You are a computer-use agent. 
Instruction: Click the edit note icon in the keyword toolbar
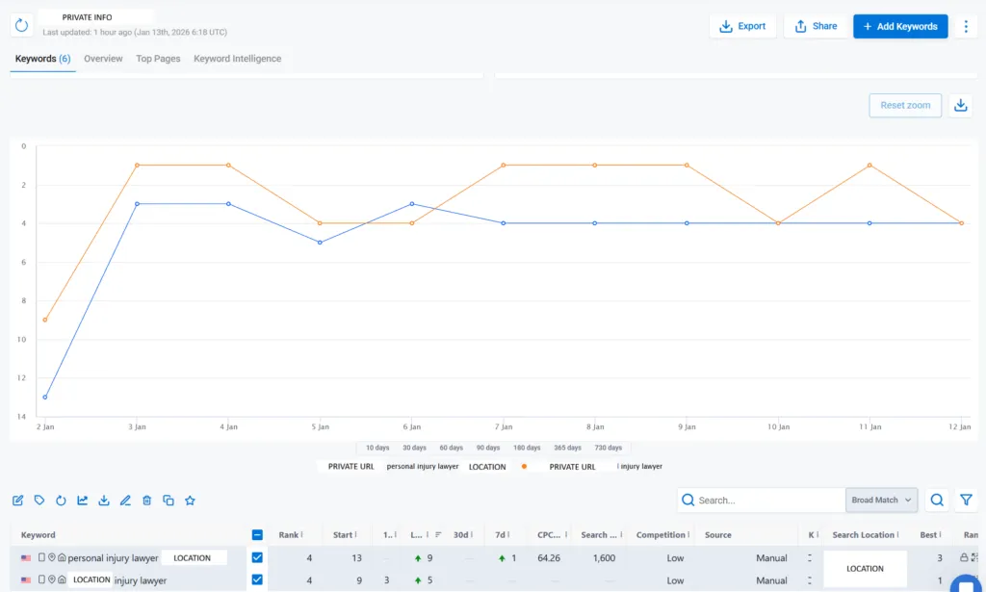coord(17,501)
